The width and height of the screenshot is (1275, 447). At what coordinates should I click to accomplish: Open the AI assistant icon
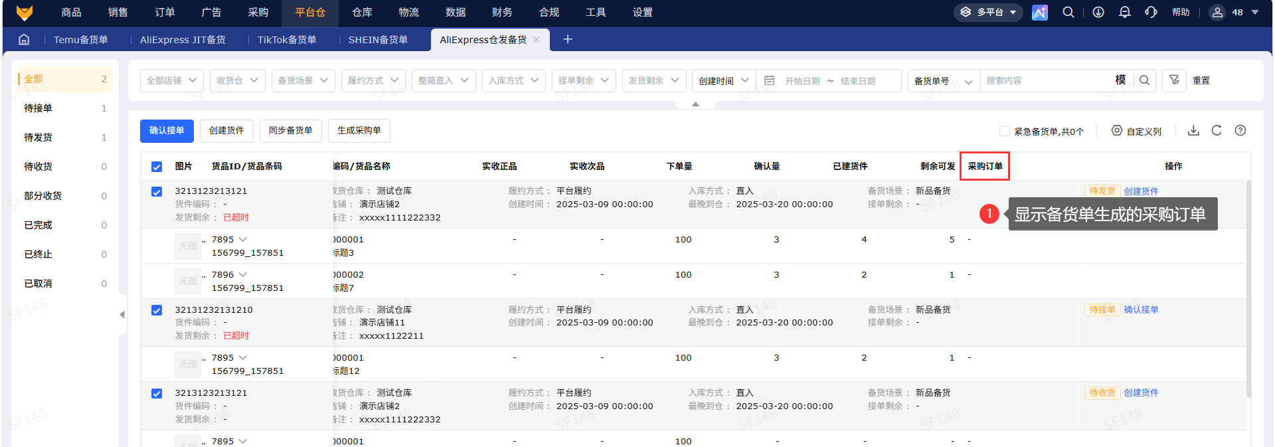1039,13
